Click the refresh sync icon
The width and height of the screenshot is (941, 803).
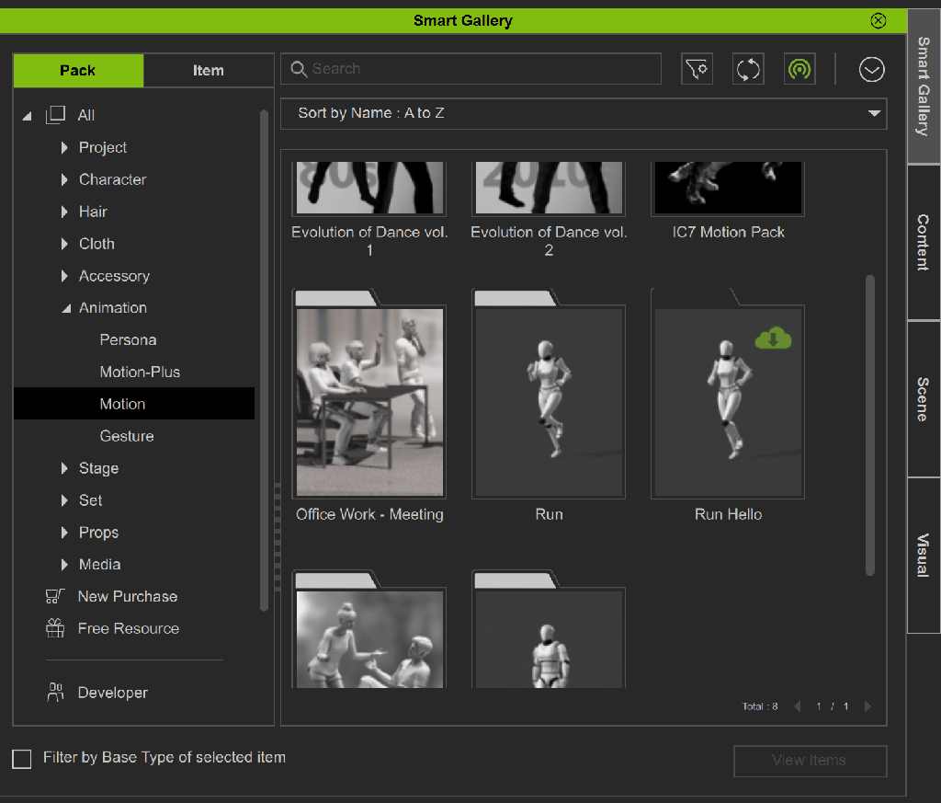click(748, 69)
